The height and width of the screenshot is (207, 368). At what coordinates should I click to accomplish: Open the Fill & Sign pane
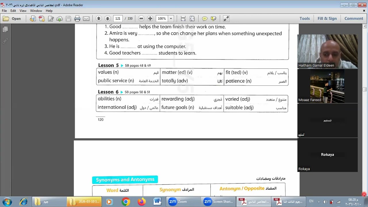coord(327,19)
